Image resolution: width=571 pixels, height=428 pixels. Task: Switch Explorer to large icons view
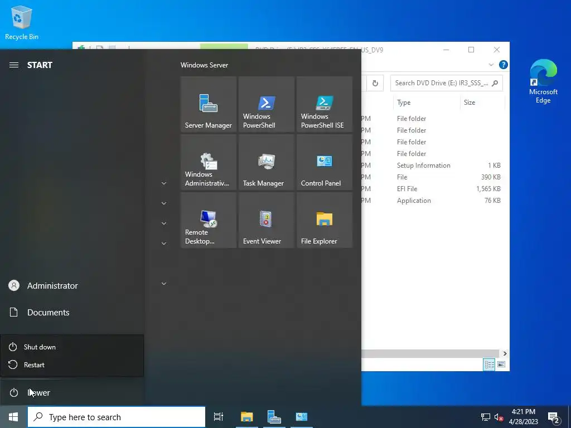(x=501, y=364)
